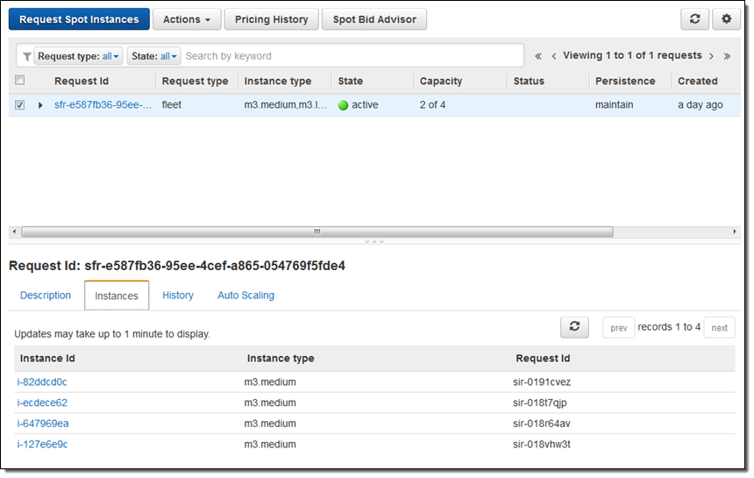Refresh the Instances list in lower panel
Image resolution: width=754 pixels, height=478 pixels.
click(x=574, y=326)
